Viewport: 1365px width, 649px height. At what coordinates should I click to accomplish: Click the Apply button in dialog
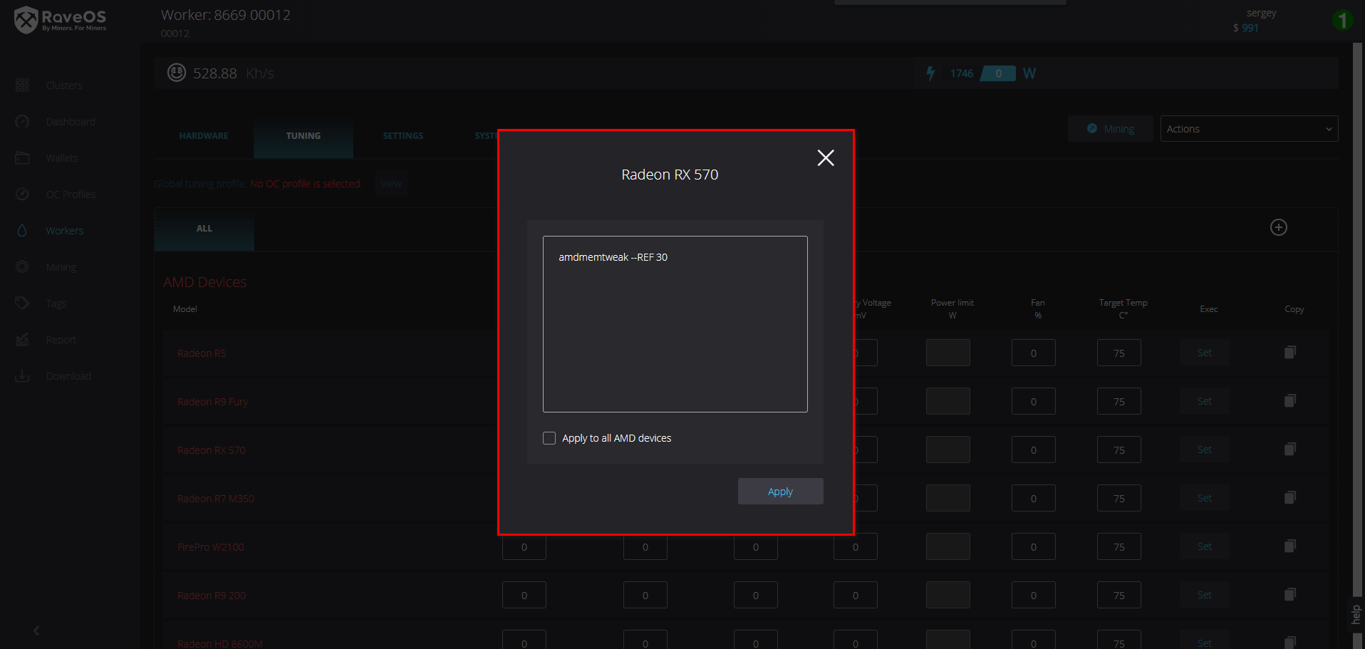(780, 492)
